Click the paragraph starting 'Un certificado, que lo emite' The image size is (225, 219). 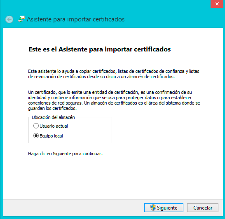pyautogui.click(x=114, y=100)
